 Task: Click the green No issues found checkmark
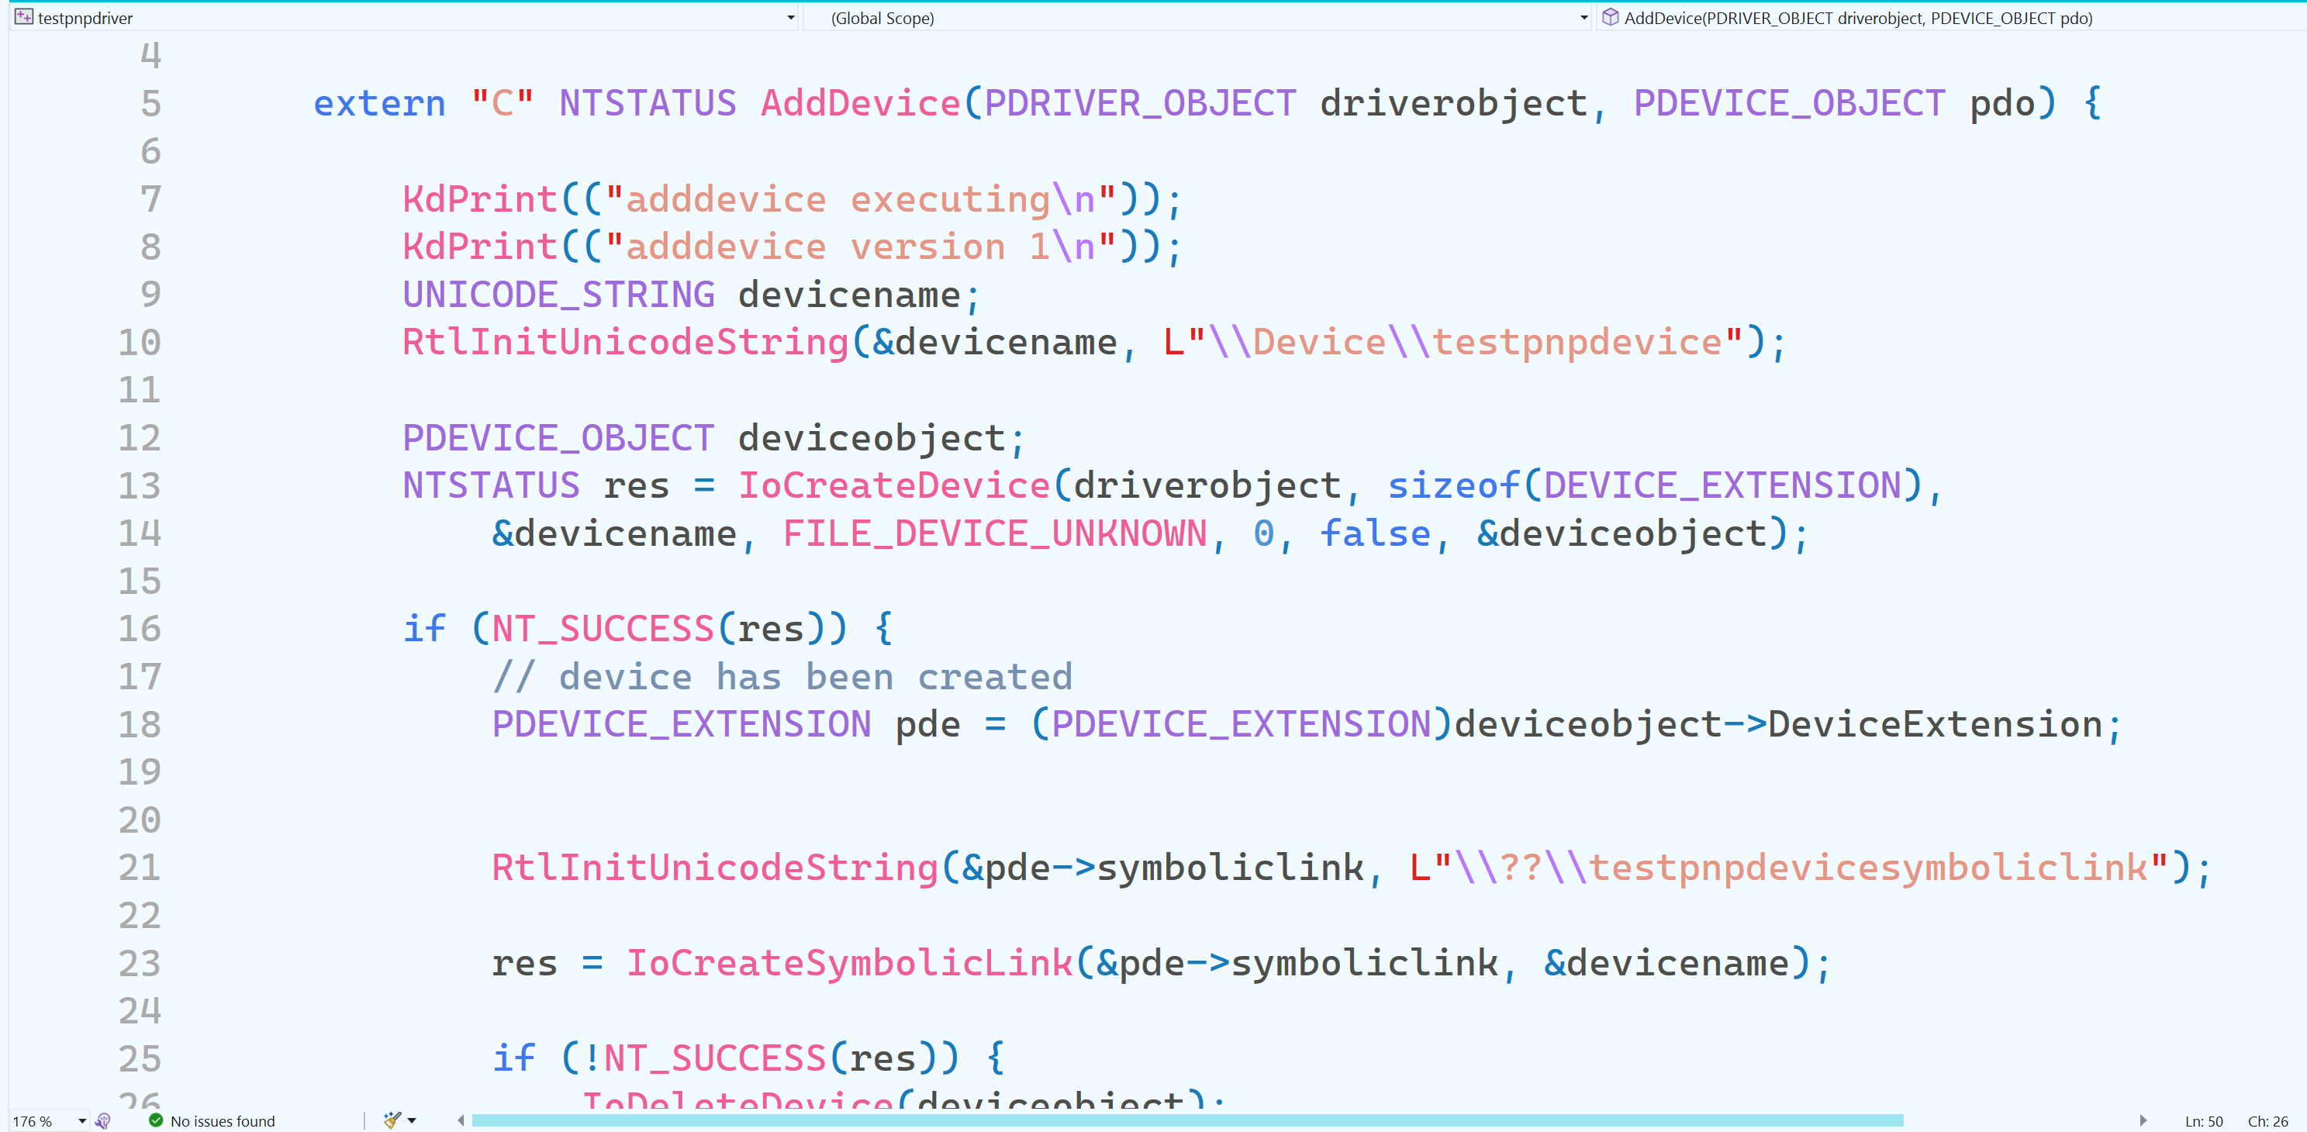tap(156, 1120)
